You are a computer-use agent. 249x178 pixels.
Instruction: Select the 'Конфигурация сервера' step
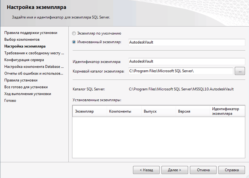pos(24,60)
